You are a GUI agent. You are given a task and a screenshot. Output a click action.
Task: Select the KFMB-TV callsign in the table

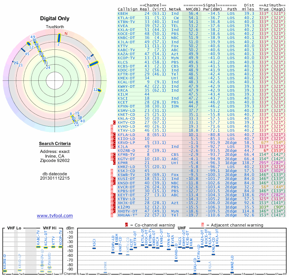(126, 155)
